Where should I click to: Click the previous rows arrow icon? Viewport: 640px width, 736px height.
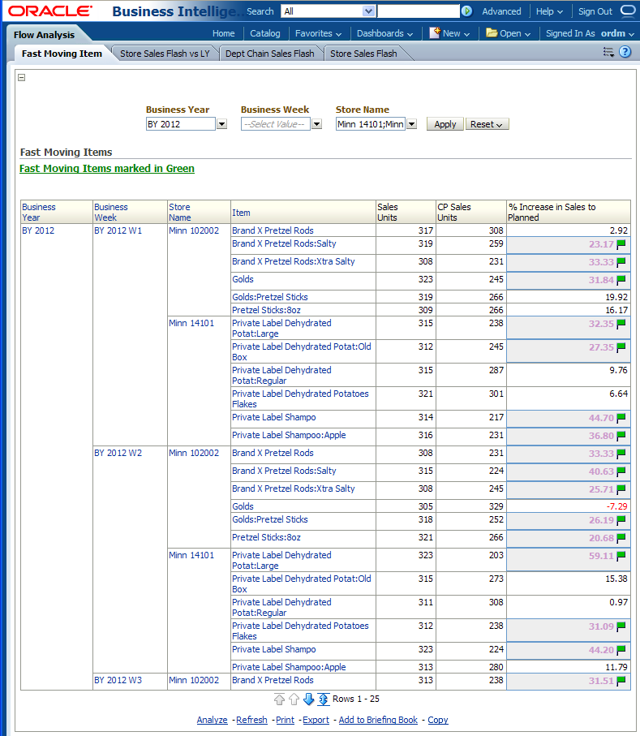click(x=294, y=699)
